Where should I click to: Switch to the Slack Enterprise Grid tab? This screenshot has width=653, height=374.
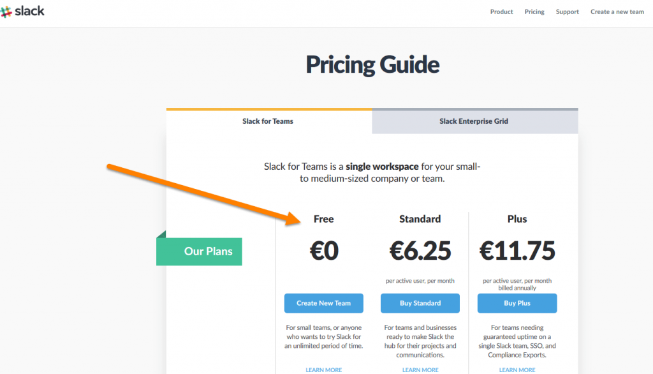(474, 121)
